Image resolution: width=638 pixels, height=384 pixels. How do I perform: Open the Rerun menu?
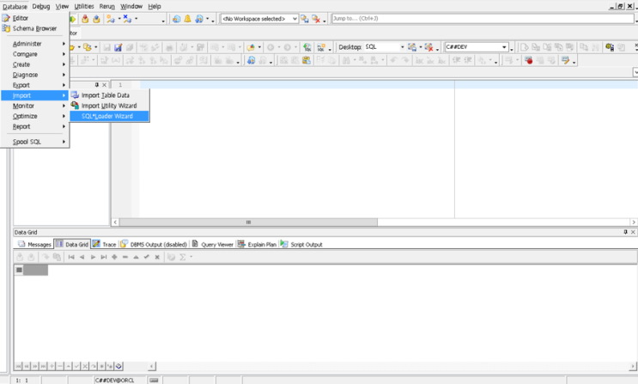coord(107,6)
